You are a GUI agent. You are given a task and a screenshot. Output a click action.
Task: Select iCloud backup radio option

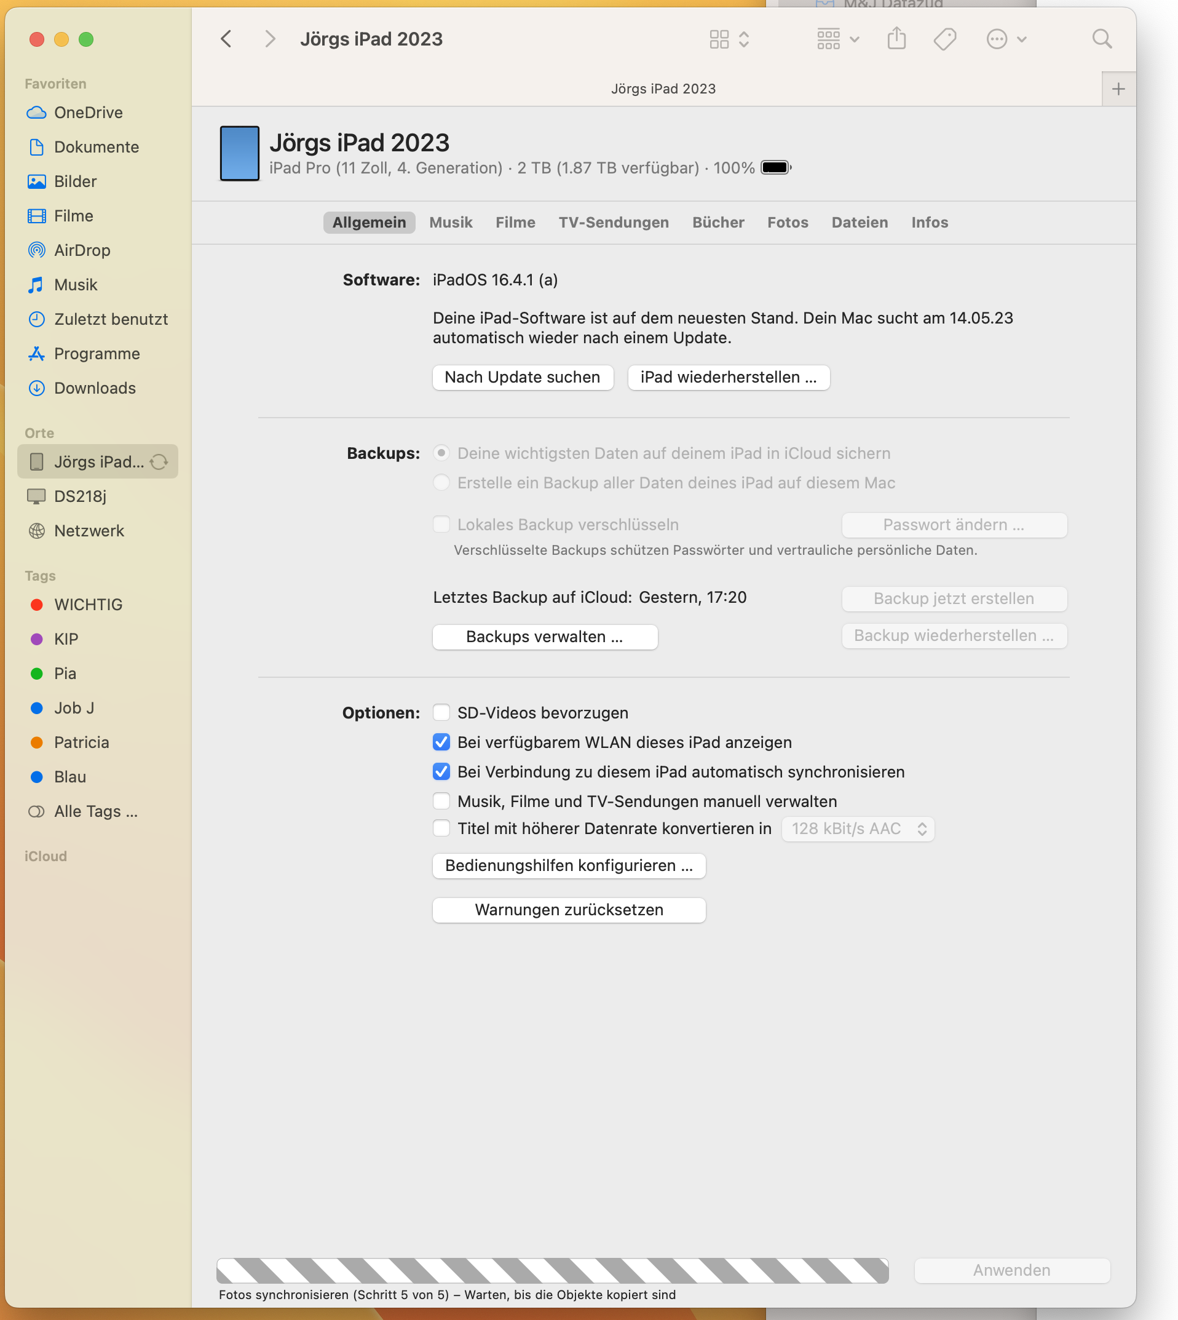click(x=441, y=453)
